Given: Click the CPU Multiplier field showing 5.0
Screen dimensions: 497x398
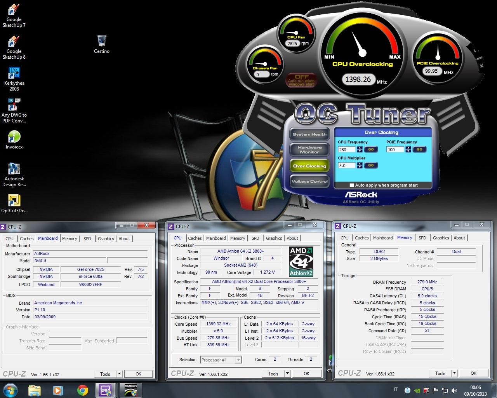Looking at the screenshot, I should pos(347,165).
